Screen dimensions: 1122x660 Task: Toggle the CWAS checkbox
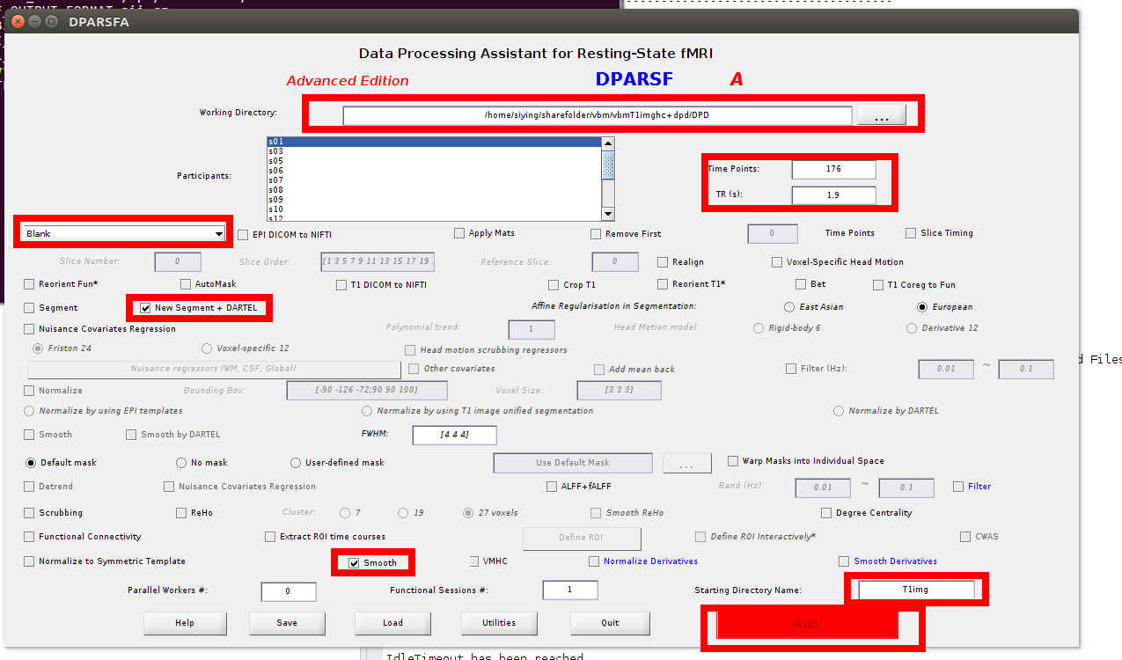(966, 537)
